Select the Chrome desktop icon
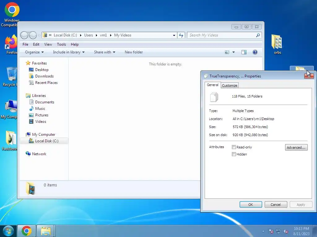Image resolution: width=317 pixels, height=237 pixels. click(12, 15)
